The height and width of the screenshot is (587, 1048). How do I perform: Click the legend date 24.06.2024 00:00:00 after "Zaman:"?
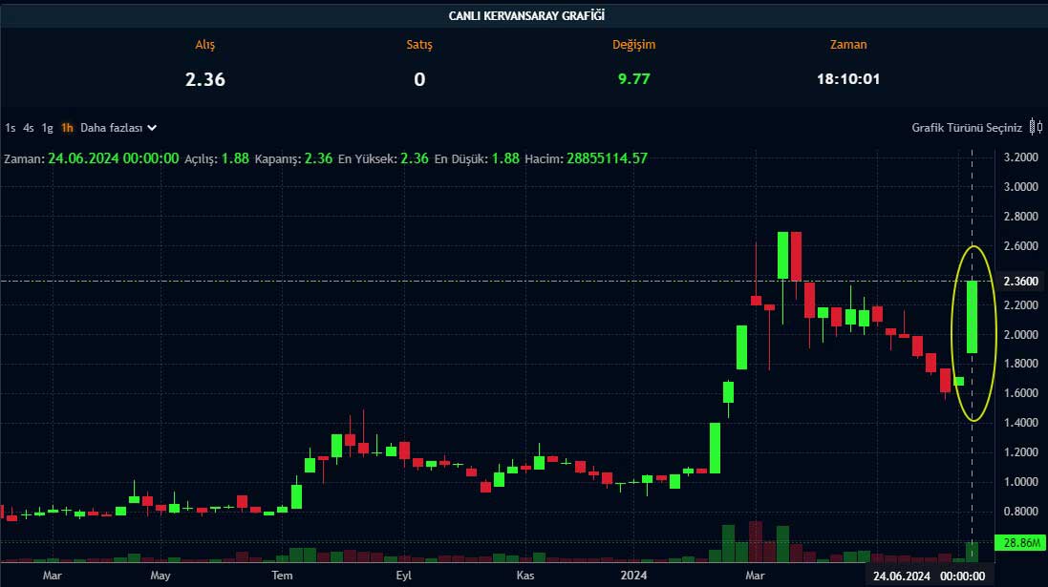click(x=114, y=158)
